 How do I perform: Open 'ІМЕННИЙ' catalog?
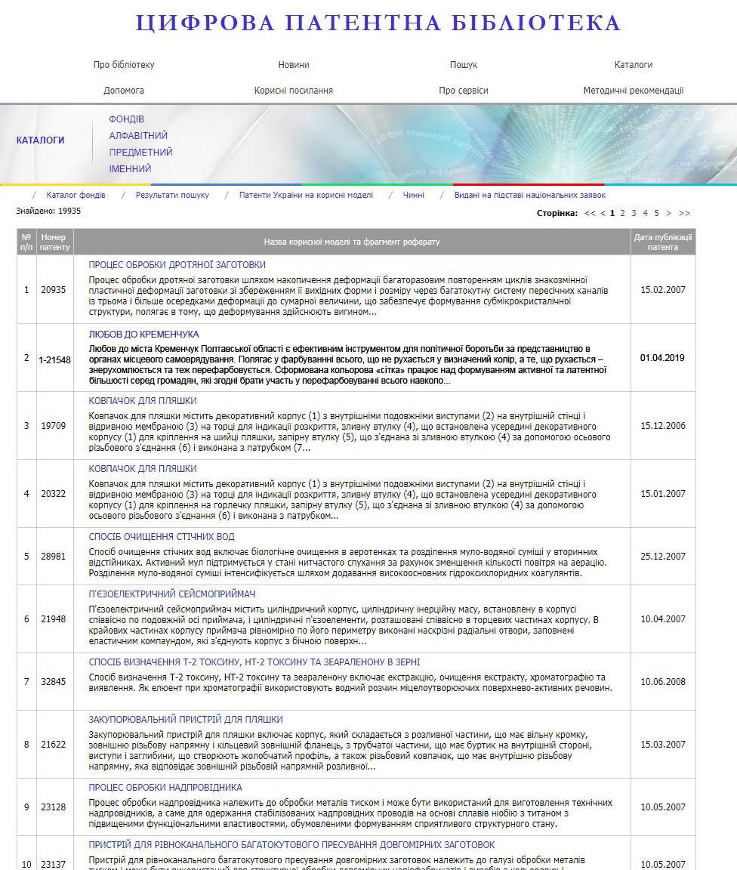coord(130,169)
